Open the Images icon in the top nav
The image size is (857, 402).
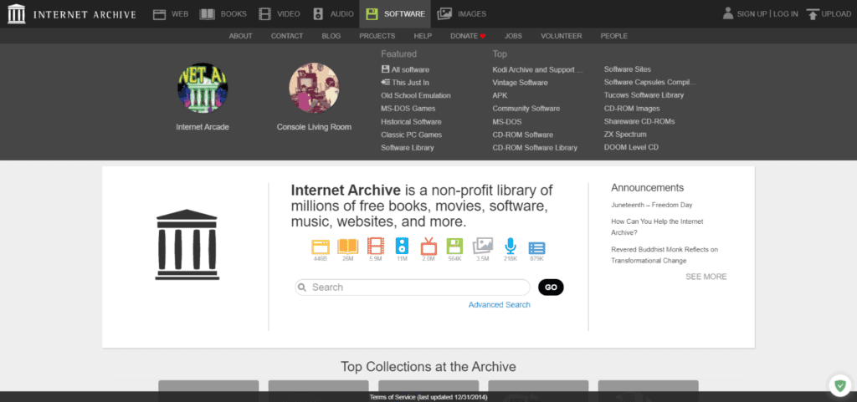tap(445, 14)
